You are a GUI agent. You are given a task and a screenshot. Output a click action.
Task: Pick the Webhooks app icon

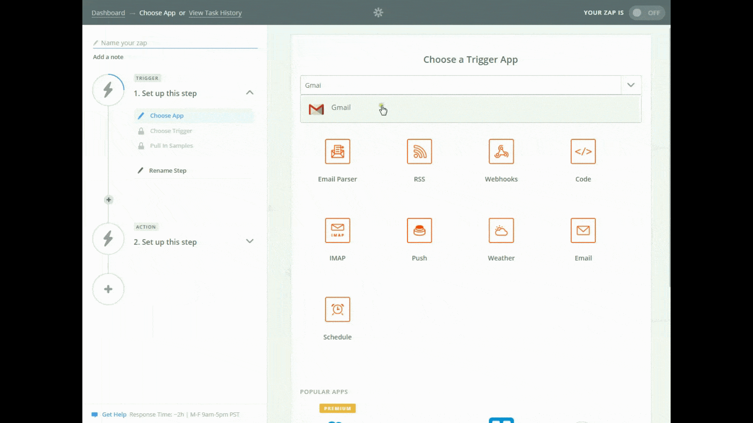tap(501, 152)
